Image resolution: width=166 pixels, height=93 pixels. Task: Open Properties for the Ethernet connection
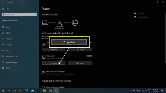point(54,63)
